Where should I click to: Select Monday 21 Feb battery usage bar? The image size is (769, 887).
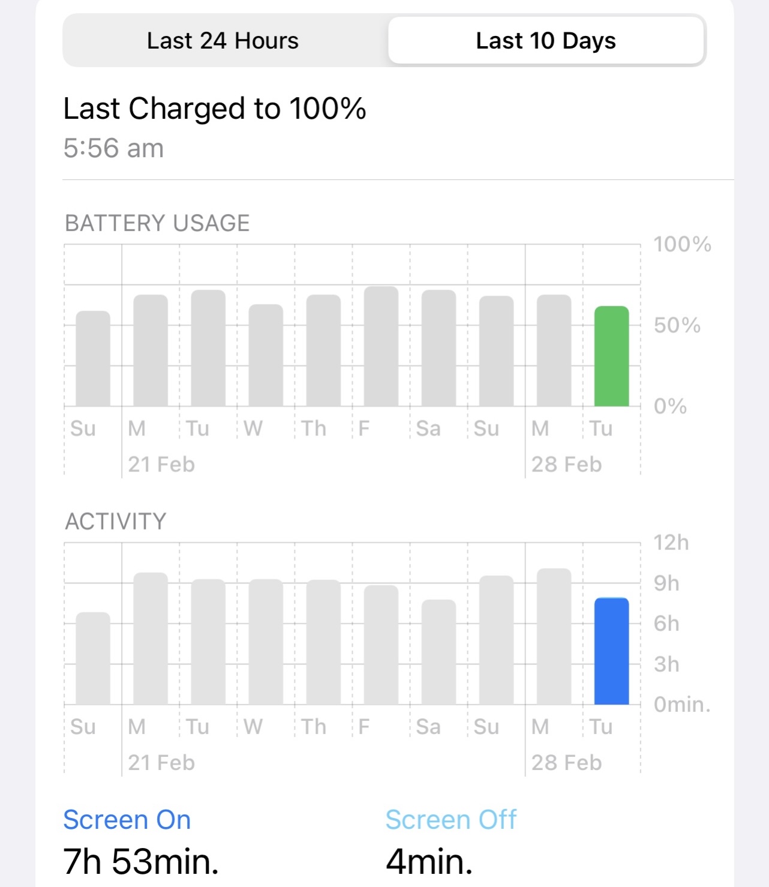[151, 351]
